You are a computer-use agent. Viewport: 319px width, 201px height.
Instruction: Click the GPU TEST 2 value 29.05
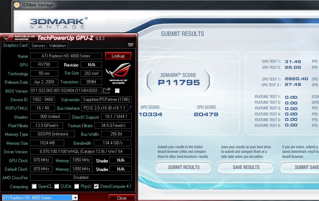[293, 67]
